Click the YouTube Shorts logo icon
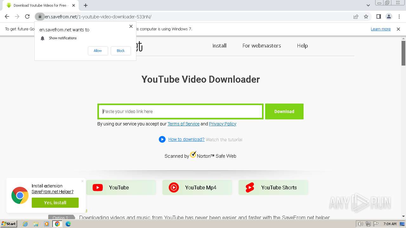The image size is (406, 228). [250, 187]
